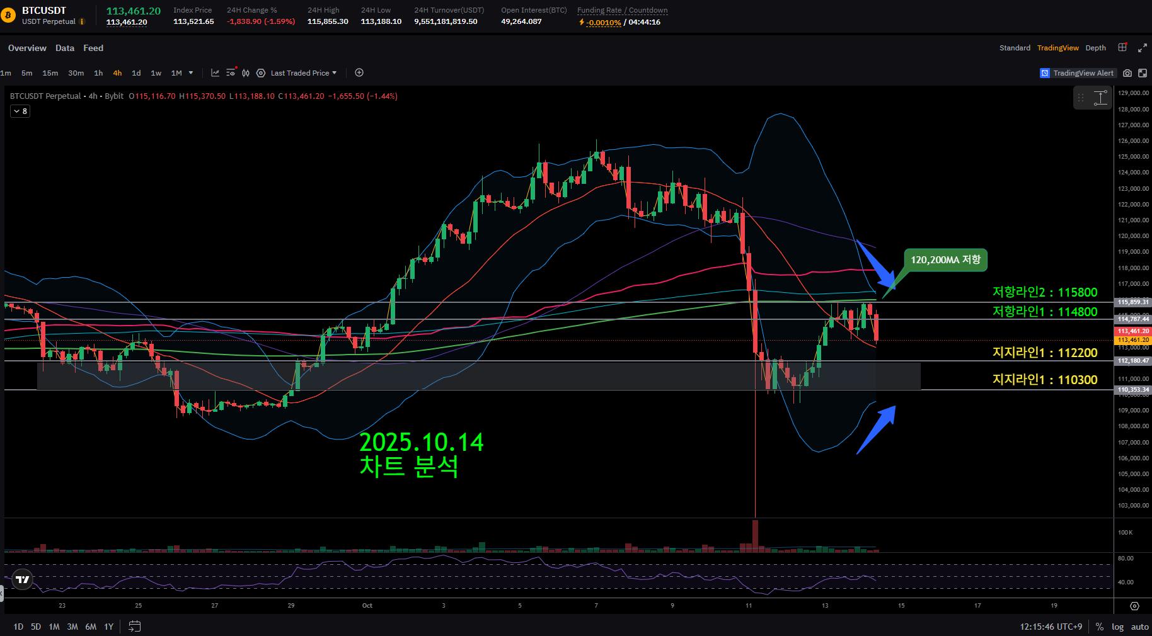Viewport: 1152px width, 636px height.
Task: Select the measure tool in floating toolbar
Action: coord(1100,98)
